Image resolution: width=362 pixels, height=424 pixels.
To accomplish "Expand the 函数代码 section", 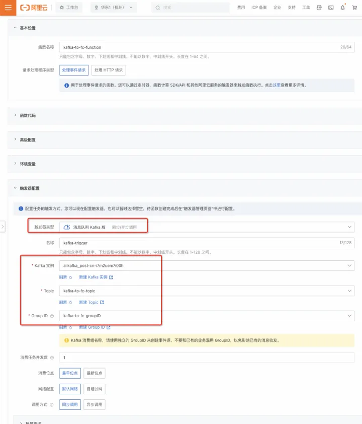I will pos(16,115).
